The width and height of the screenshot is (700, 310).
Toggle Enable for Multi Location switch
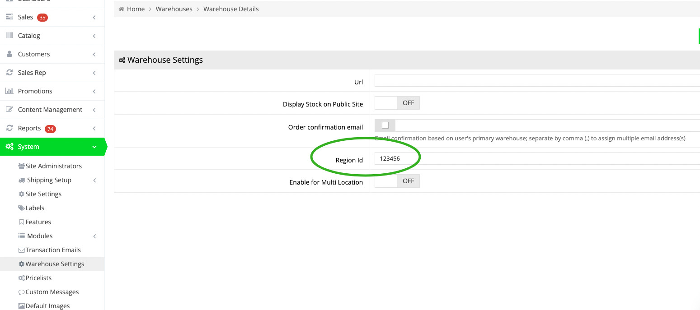(x=397, y=181)
